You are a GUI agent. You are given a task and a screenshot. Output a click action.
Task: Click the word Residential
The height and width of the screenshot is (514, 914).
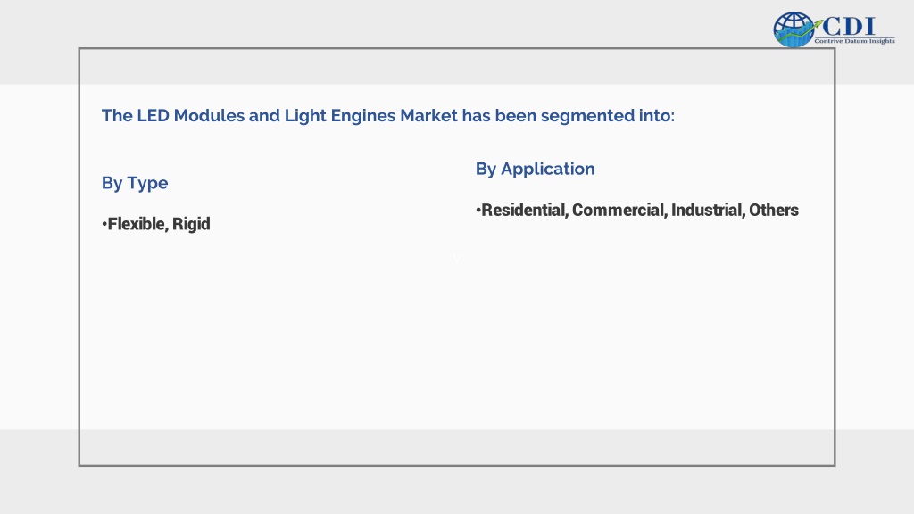[x=525, y=210]
